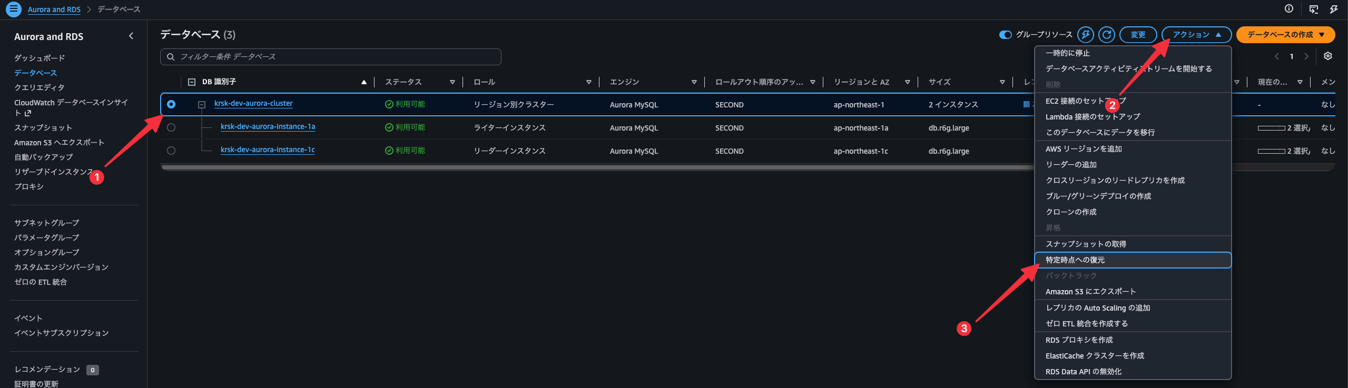This screenshot has height=388, width=1348.
Task: Choose RDS Data API の無効化 from the actions menu
Action: (1133, 372)
